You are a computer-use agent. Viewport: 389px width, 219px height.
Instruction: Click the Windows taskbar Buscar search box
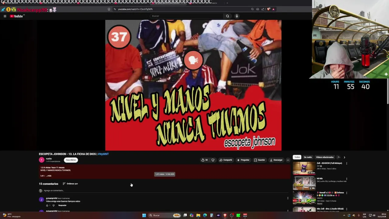click(165, 215)
